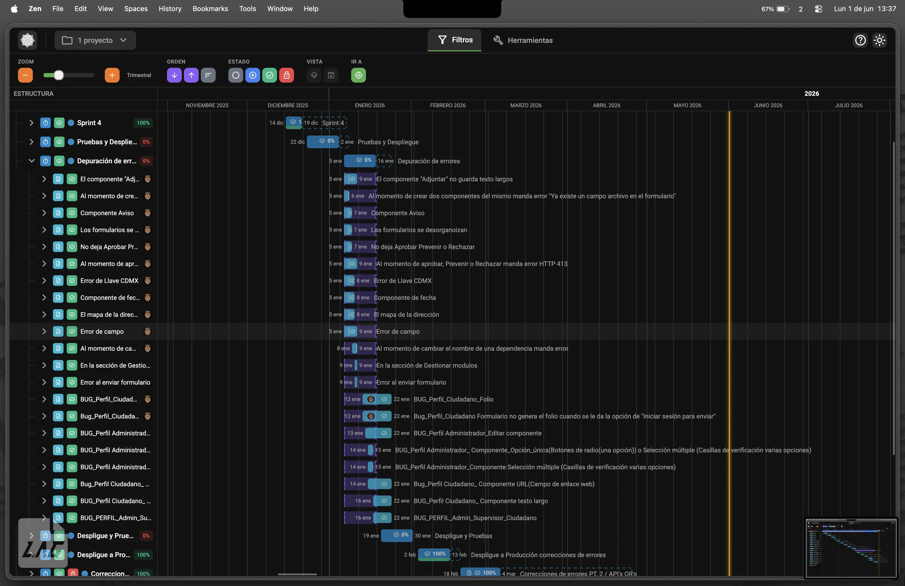
Task: Click the minimap thumbnail in the corner
Action: point(851,548)
